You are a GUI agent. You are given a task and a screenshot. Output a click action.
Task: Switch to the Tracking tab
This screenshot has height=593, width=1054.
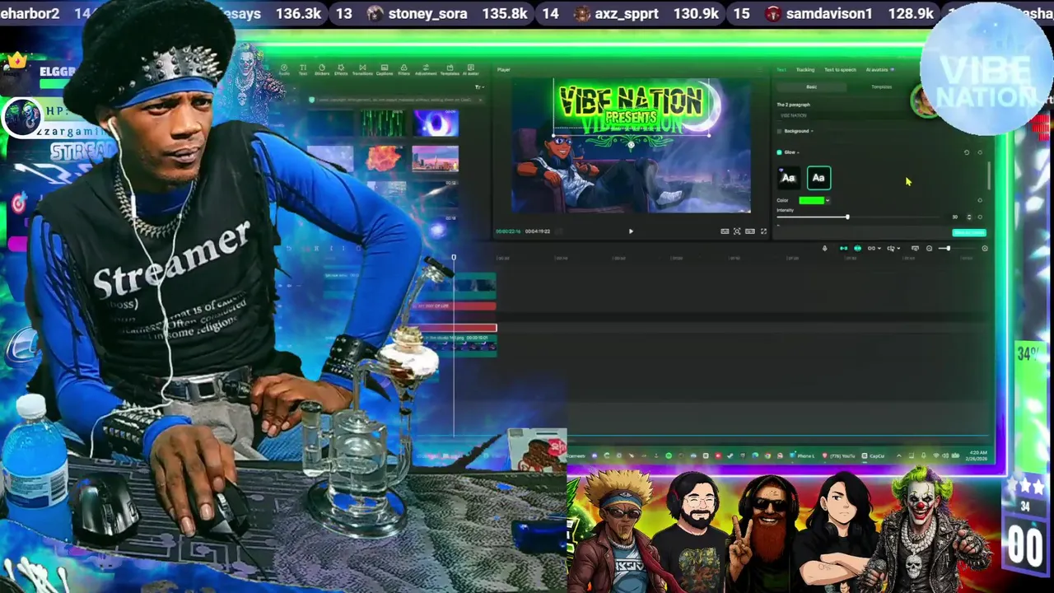(x=805, y=70)
